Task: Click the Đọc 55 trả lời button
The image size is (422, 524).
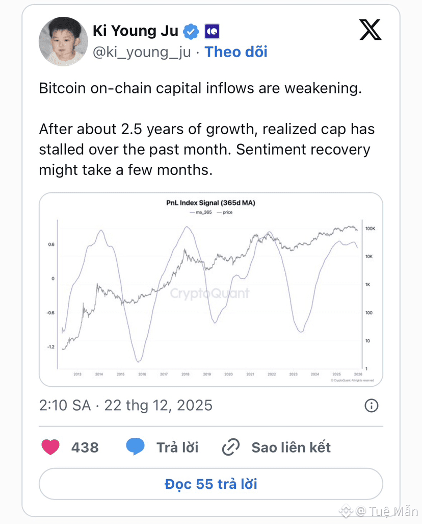Action: [211, 484]
